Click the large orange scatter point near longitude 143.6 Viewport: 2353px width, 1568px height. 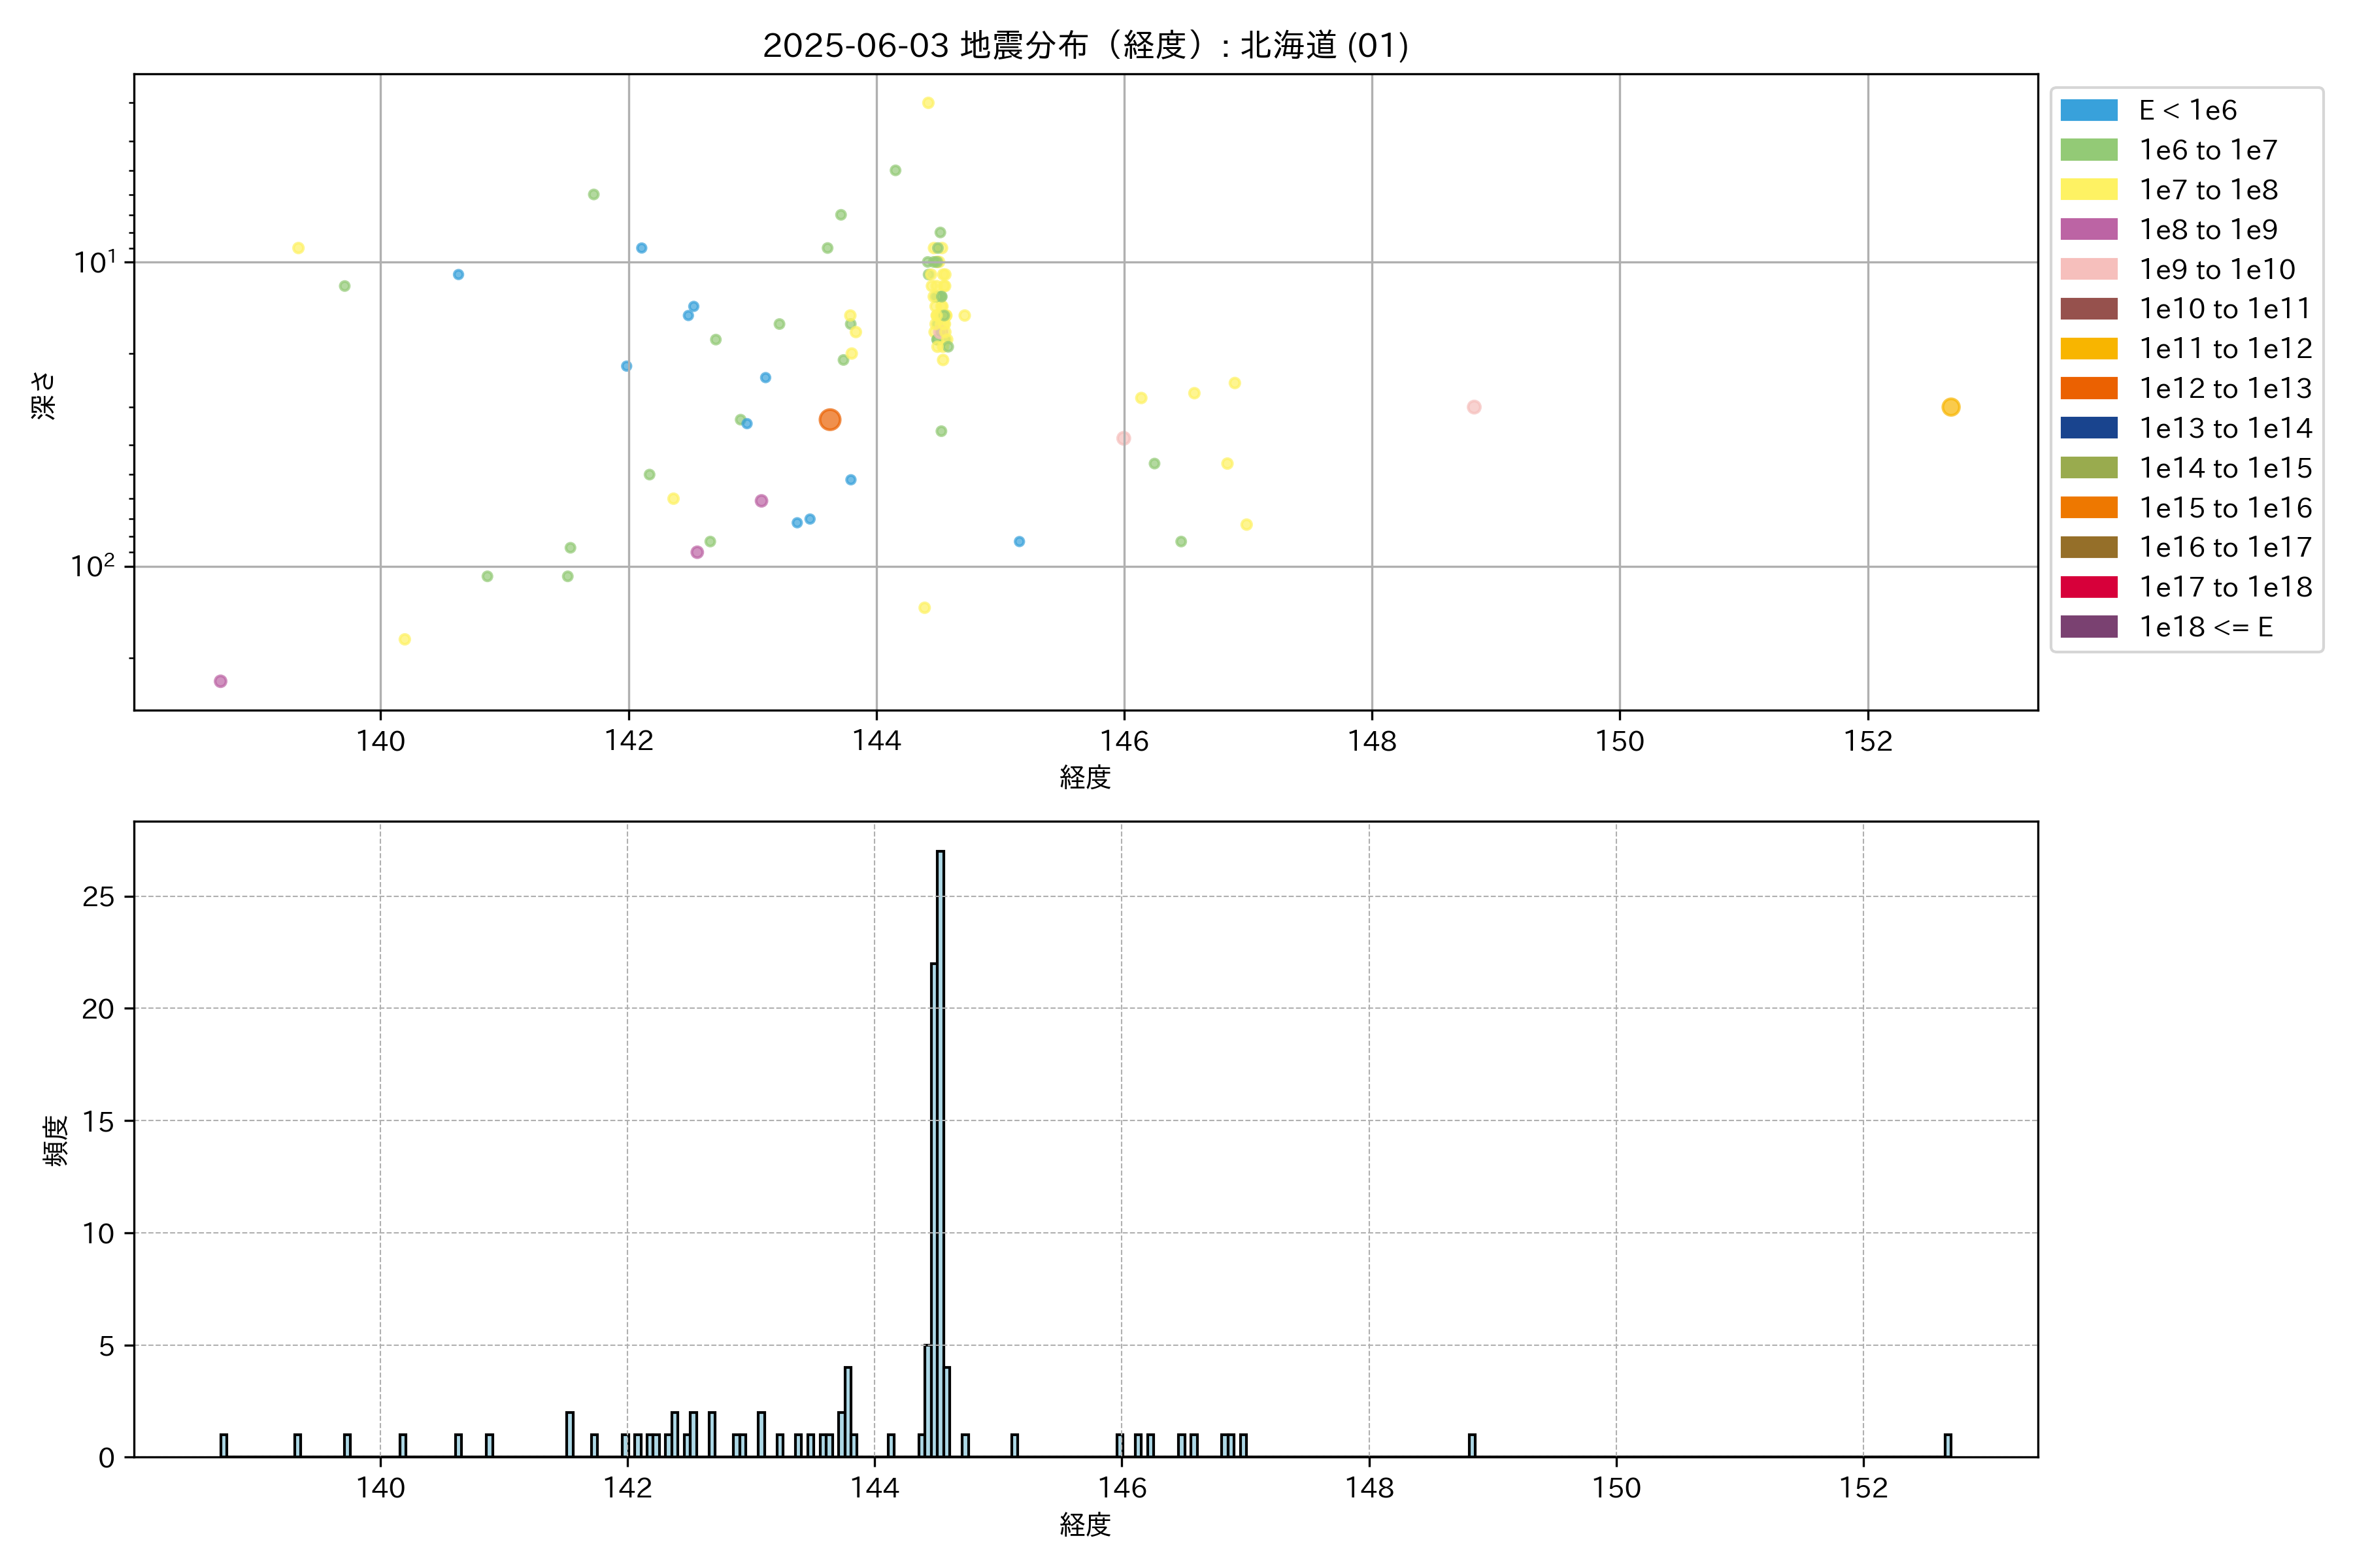[x=829, y=420]
